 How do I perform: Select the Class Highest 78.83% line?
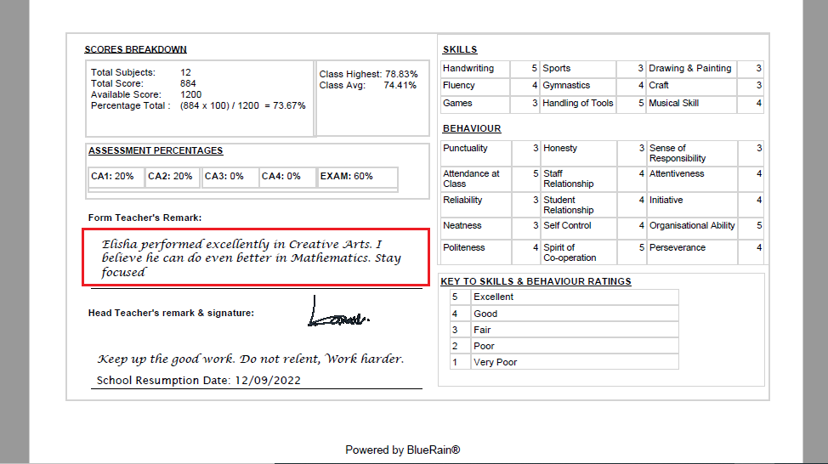(x=368, y=74)
